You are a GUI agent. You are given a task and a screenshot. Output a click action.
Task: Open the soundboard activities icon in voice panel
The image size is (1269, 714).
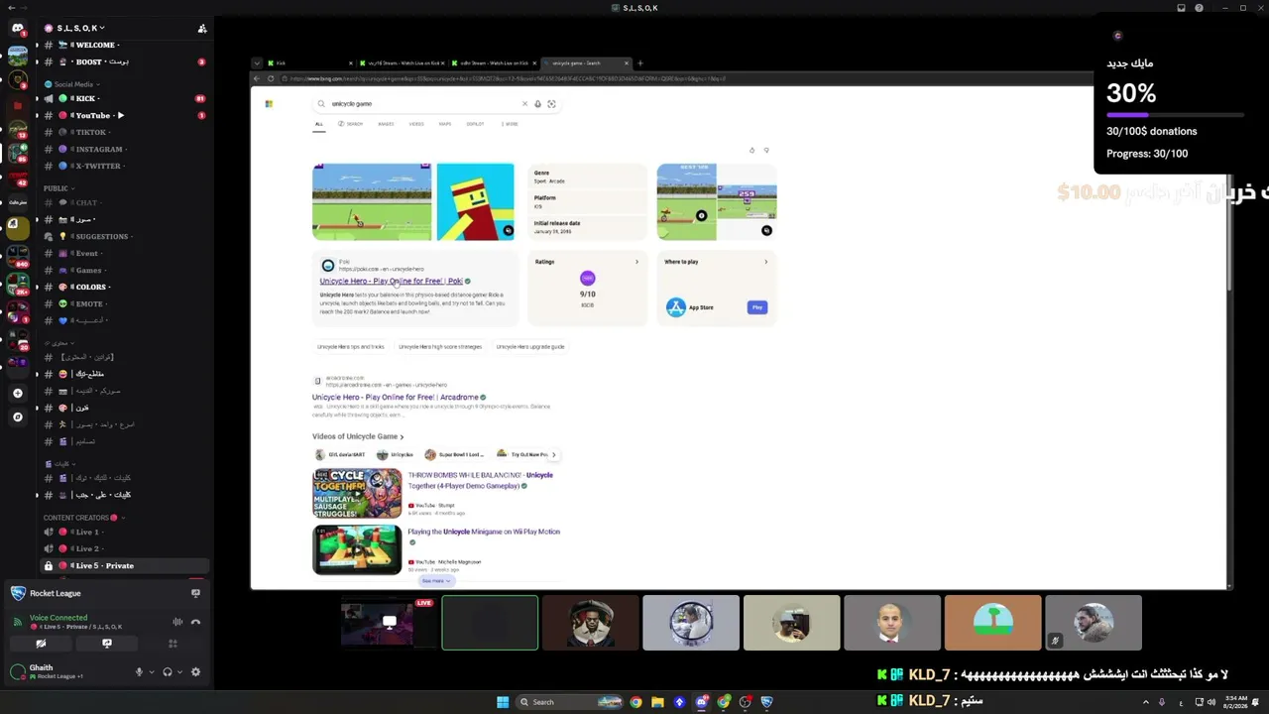click(x=173, y=644)
